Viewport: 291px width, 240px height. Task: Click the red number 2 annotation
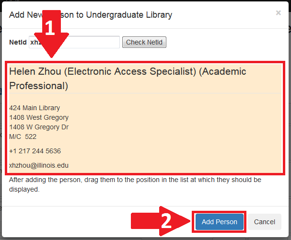[165, 221]
